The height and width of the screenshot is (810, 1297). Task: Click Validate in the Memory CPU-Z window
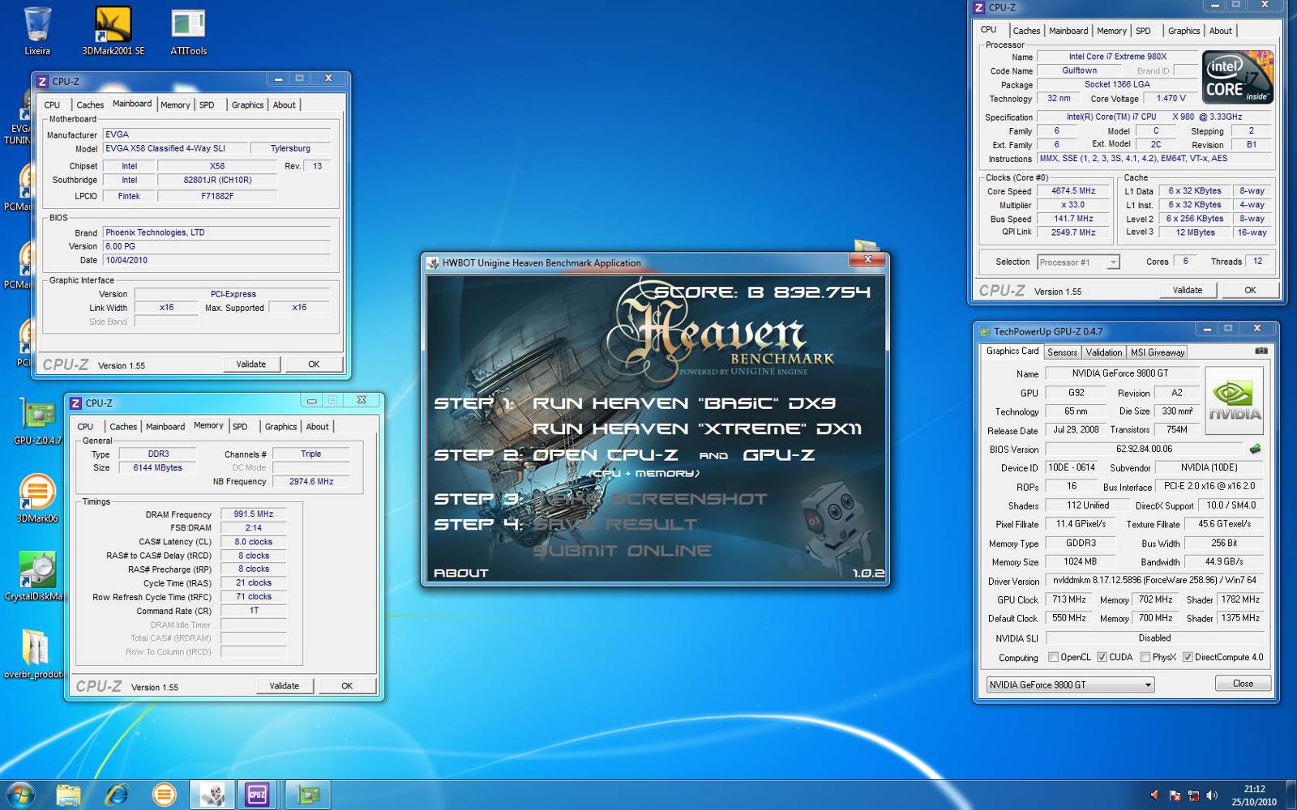pyautogui.click(x=285, y=686)
